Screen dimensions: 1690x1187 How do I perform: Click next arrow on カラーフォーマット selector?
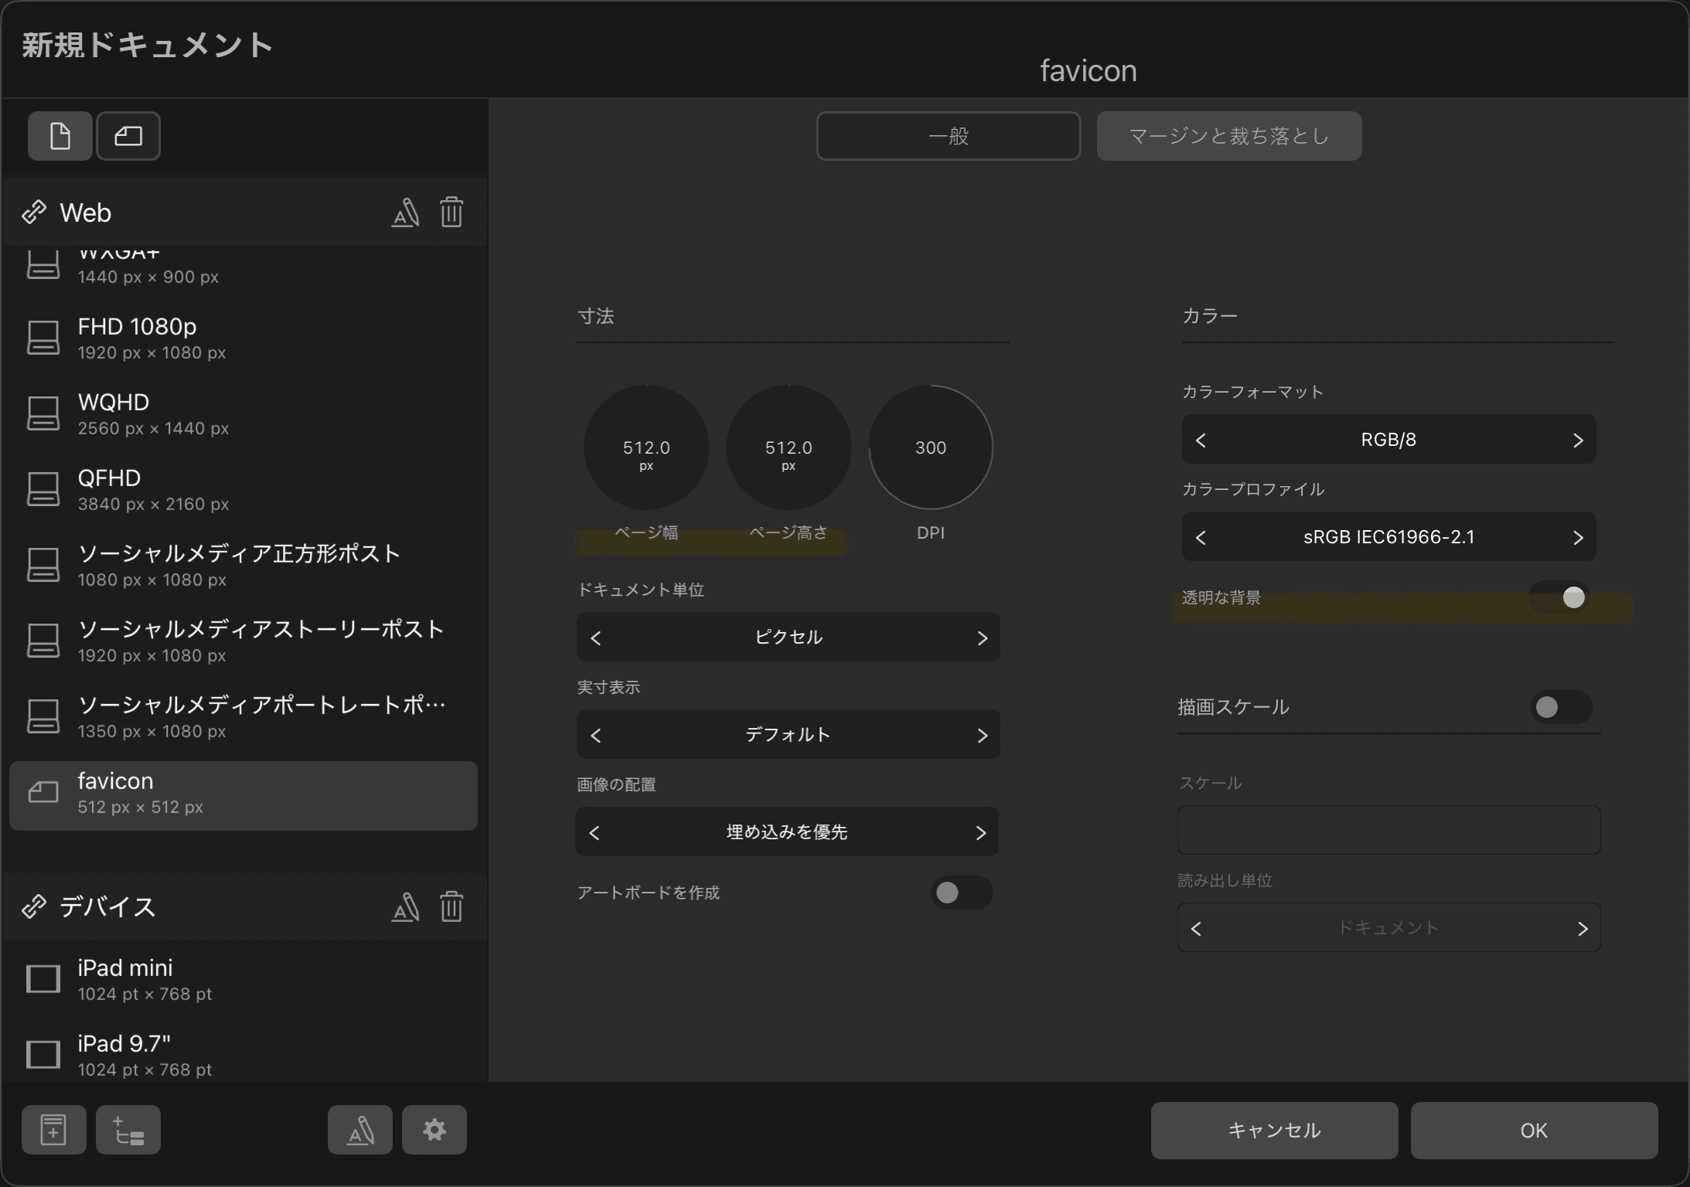click(x=1578, y=440)
